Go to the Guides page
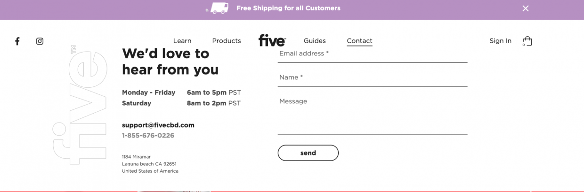 [315, 41]
